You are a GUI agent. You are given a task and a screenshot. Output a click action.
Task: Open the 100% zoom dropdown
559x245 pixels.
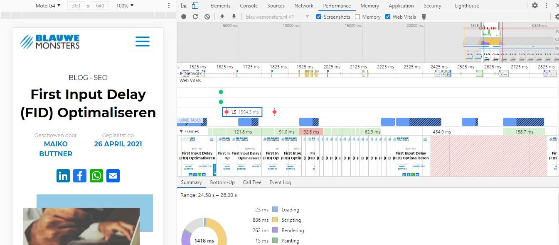click(x=125, y=6)
